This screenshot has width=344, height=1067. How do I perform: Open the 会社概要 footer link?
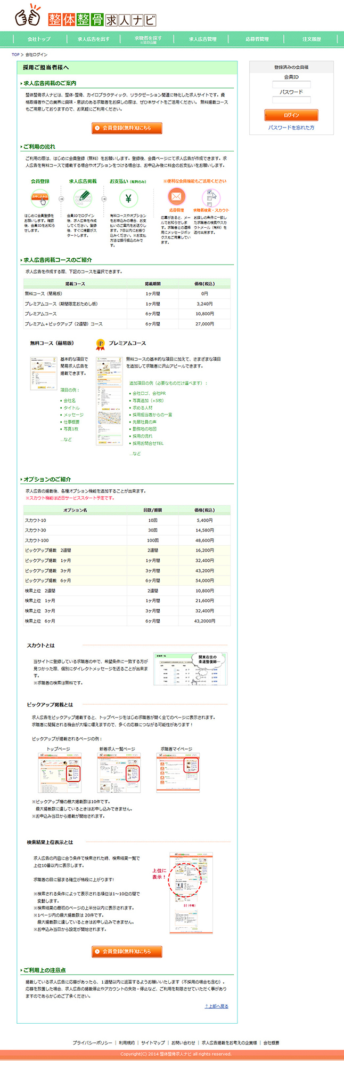271,1042
